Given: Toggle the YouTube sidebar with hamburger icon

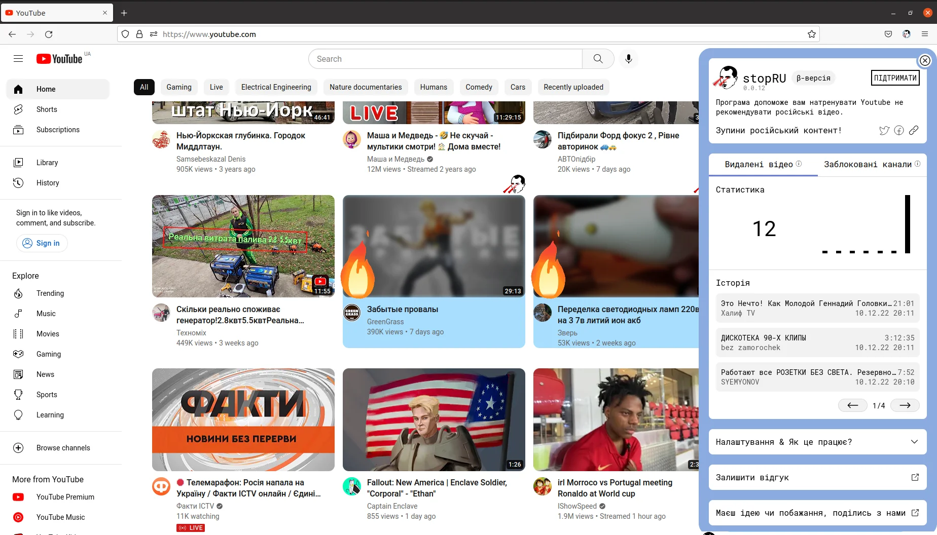Looking at the screenshot, I should coord(18,58).
